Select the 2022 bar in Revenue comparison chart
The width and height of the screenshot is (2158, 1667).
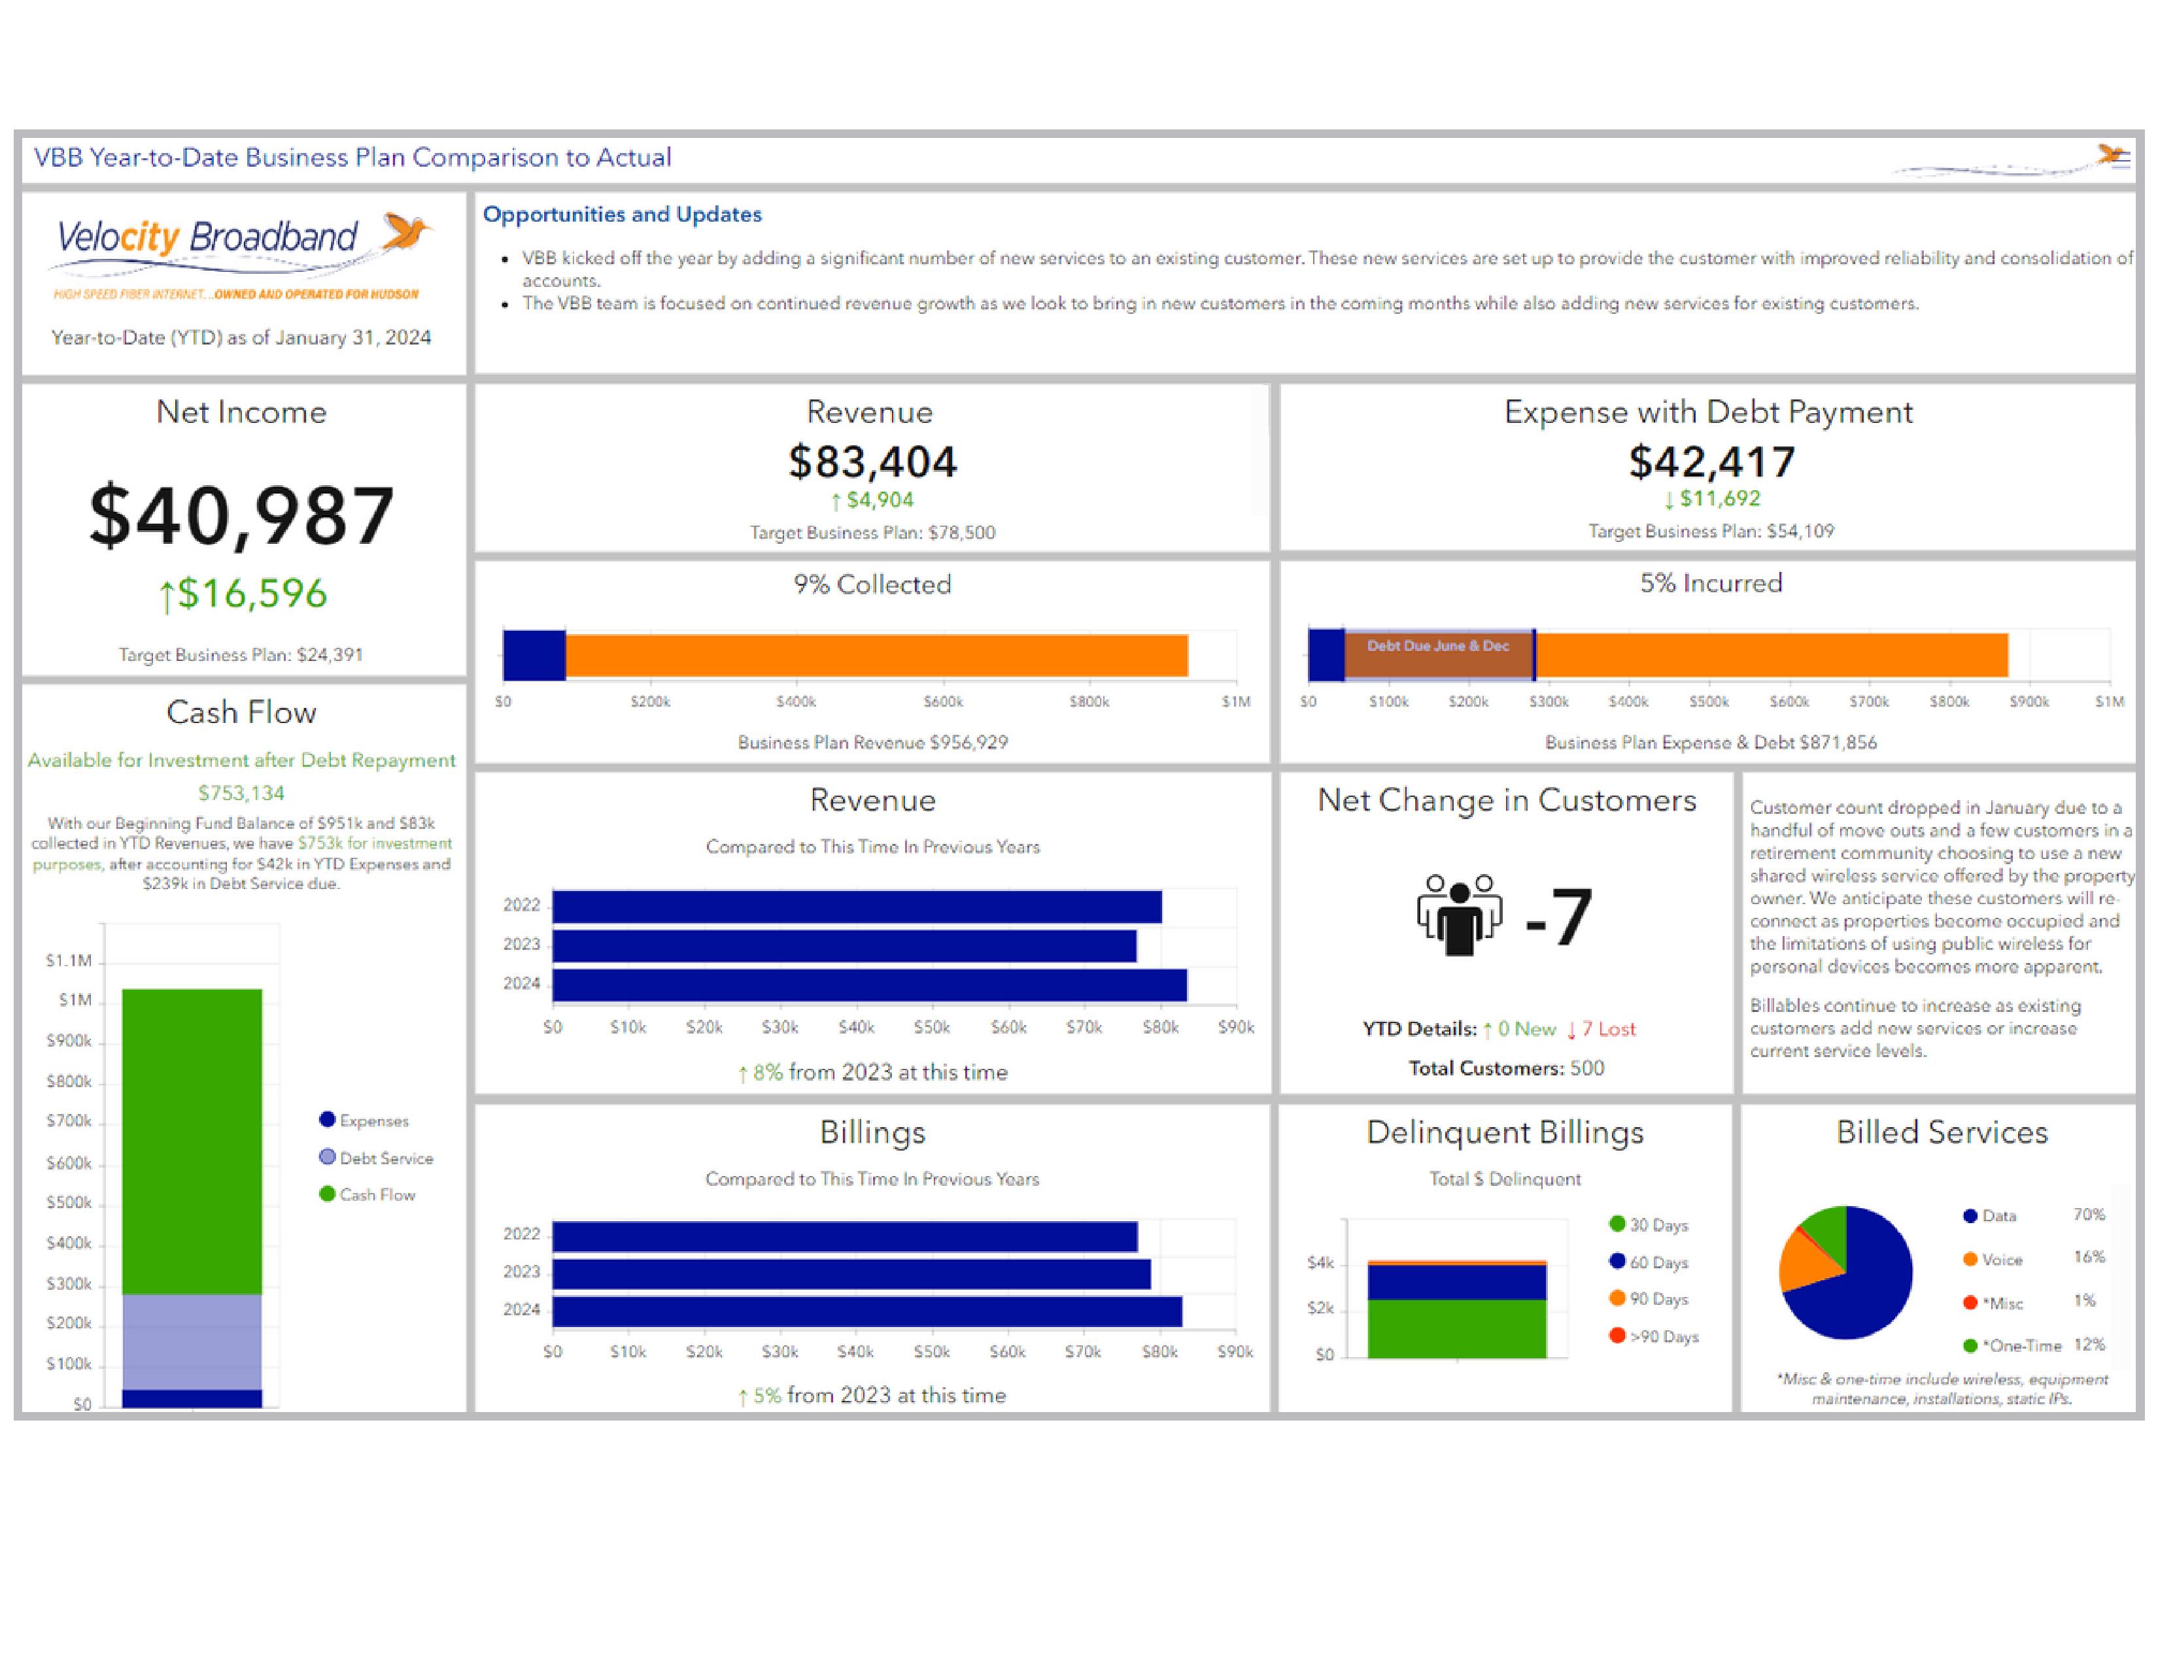pyautogui.click(x=857, y=907)
